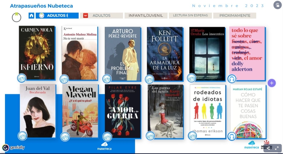This screenshot has width=283, height=154.
Task: Click the nubeteca logo at bottom right
Action: pos(252,145)
